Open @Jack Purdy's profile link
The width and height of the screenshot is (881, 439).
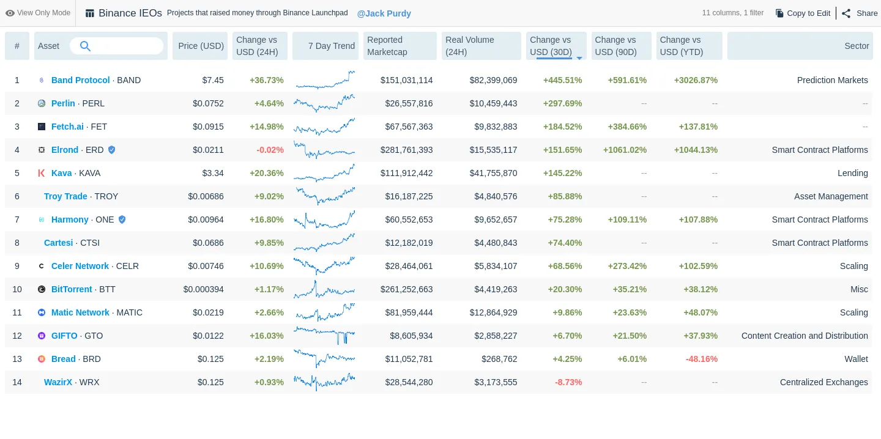pos(384,13)
